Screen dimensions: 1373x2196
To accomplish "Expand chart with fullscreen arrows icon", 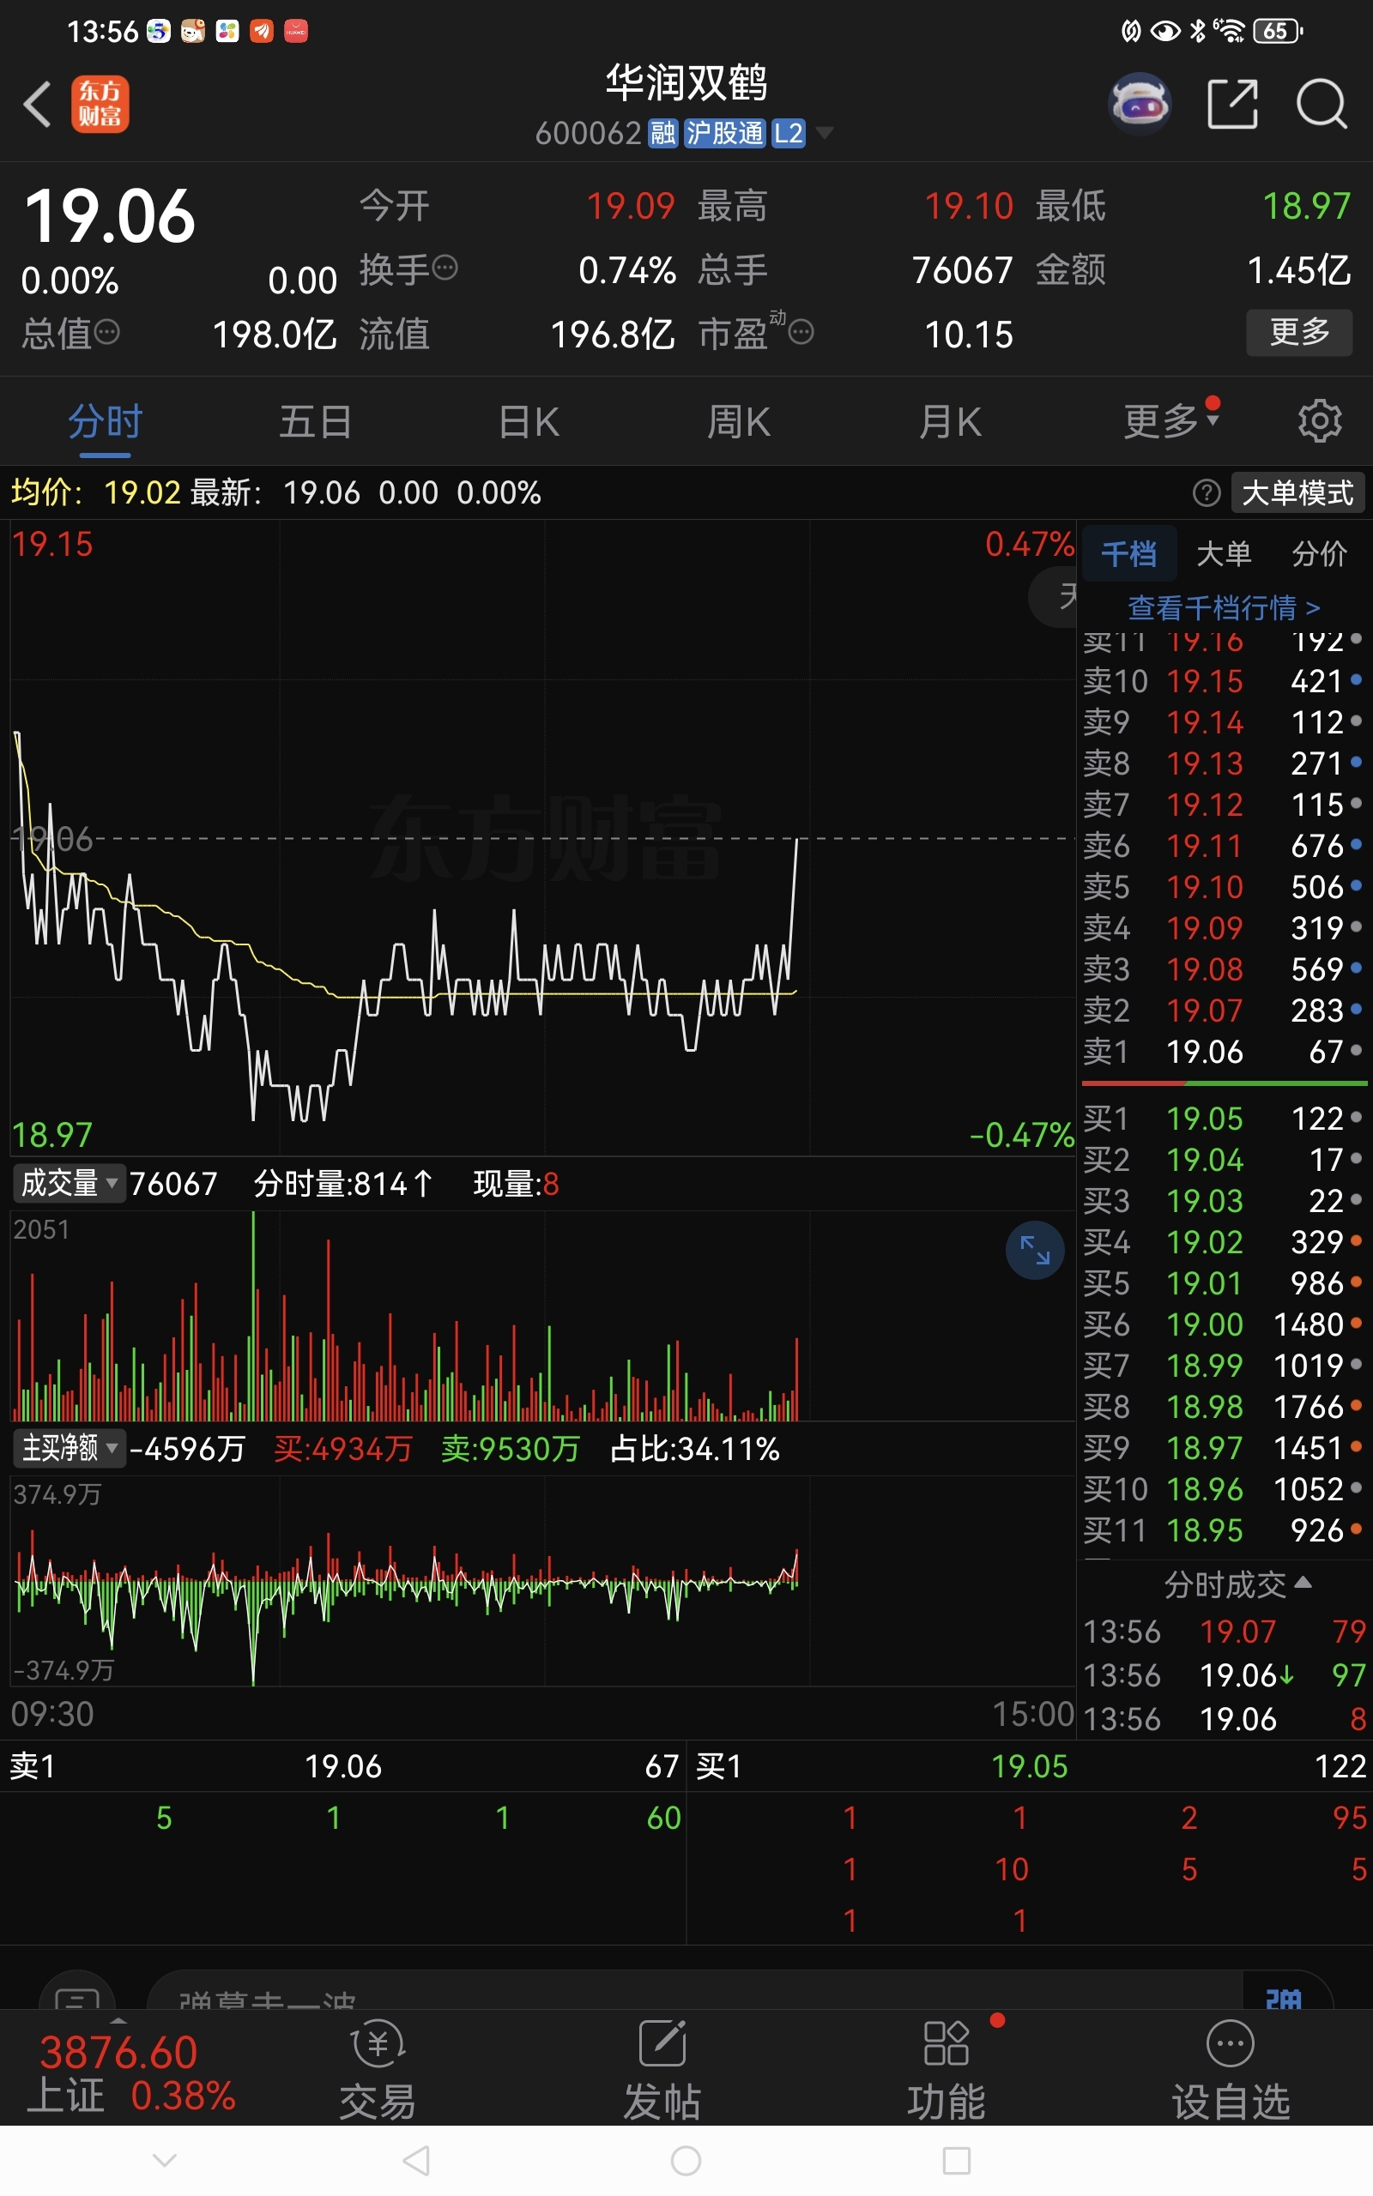I will tap(1034, 1250).
